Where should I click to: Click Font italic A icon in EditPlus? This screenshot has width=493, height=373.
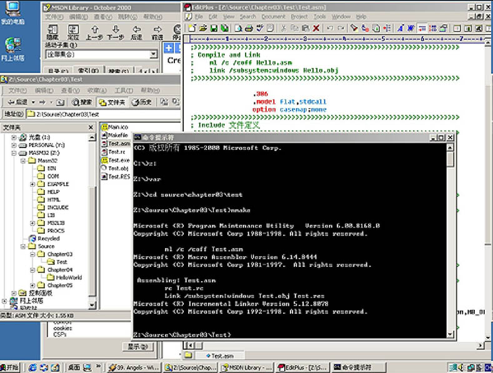(x=401, y=28)
